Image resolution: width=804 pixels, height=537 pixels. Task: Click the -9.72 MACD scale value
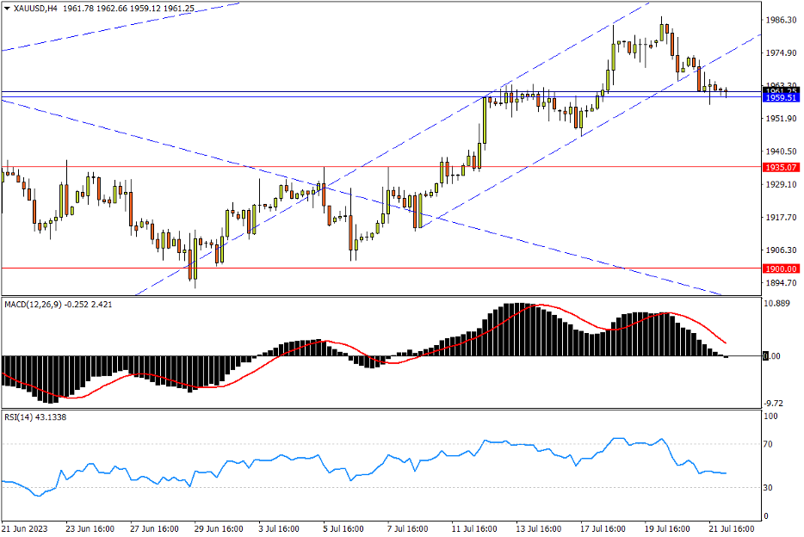[x=776, y=403]
